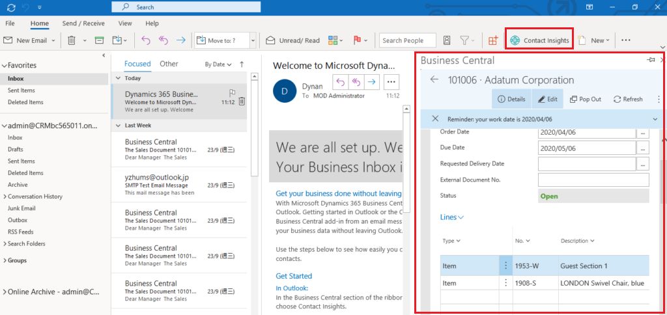Image resolution: width=667 pixels, height=315 pixels.
Task: Collapse the folder pane with the arrow
Action: [104, 55]
